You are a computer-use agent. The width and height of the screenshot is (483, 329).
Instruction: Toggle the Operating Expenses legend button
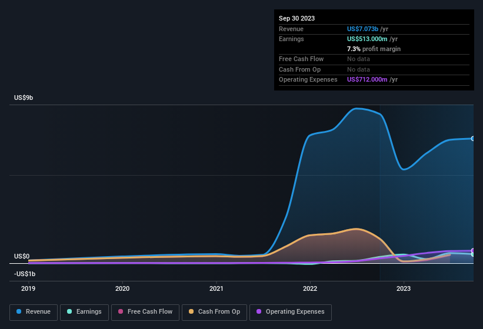291,313
